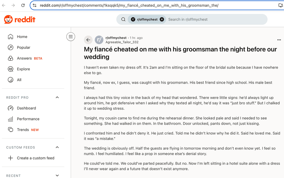
Task: Click the search magnifier icon
Action: click(x=123, y=19)
